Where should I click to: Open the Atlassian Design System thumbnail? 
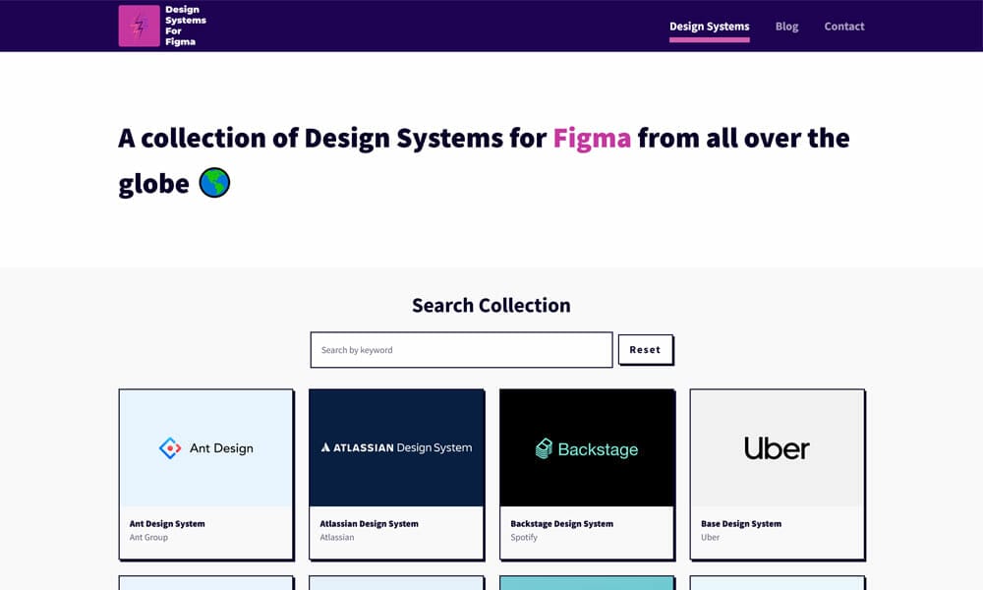pyautogui.click(x=396, y=448)
